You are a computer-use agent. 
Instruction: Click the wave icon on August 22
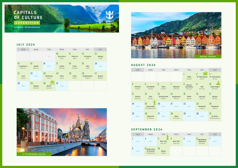(189, 106)
